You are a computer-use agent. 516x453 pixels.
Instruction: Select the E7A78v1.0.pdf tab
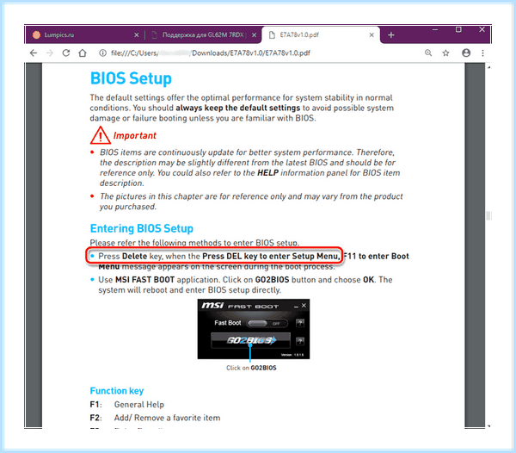321,35
